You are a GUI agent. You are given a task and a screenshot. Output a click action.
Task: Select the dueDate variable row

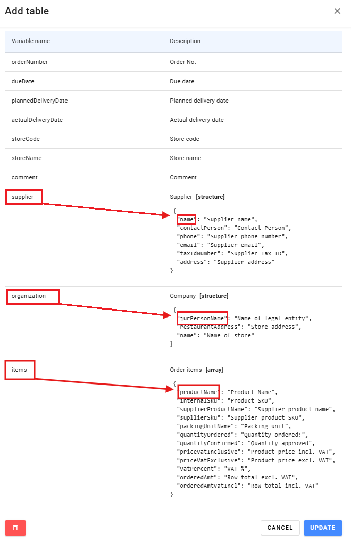(x=173, y=81)
